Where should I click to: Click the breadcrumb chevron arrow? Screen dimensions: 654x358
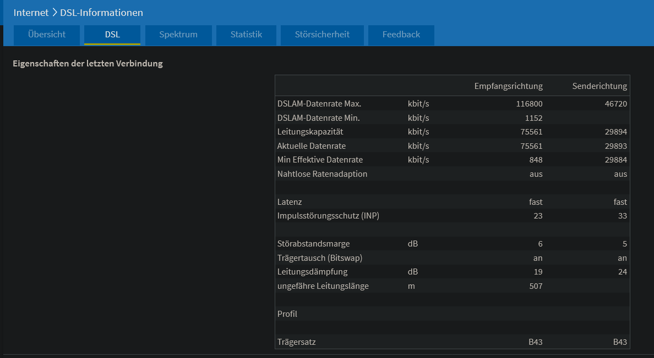(x=54, y=12)
